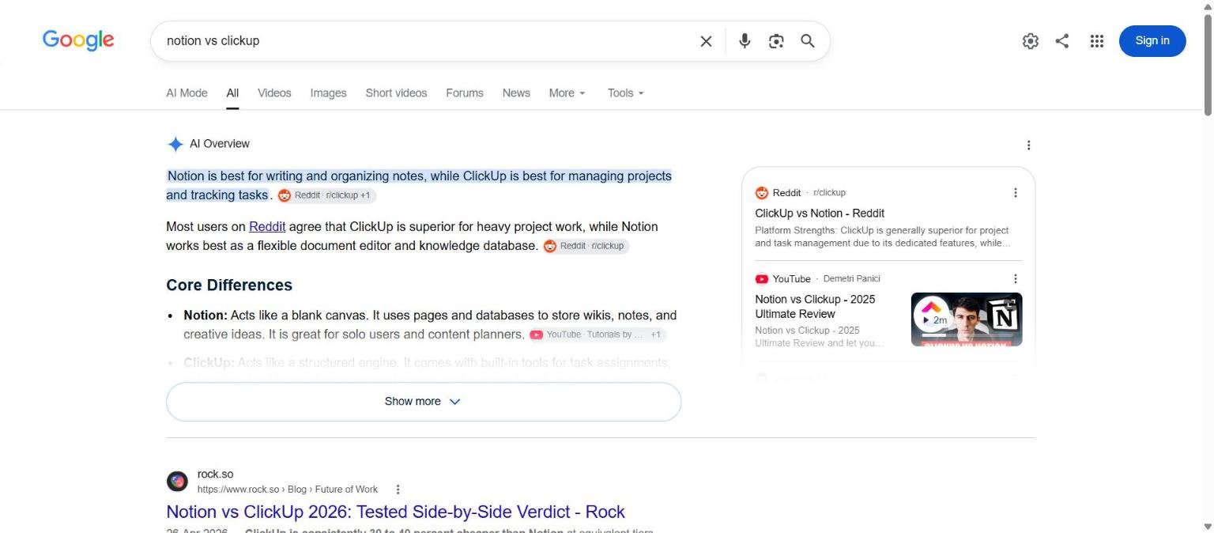Play the Notion vs Clickup video thumbnail

967,319
